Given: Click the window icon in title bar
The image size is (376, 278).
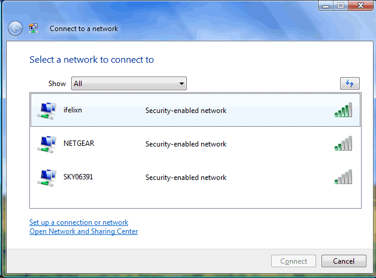Looking at the screenshot, I should tap(34, 28).
